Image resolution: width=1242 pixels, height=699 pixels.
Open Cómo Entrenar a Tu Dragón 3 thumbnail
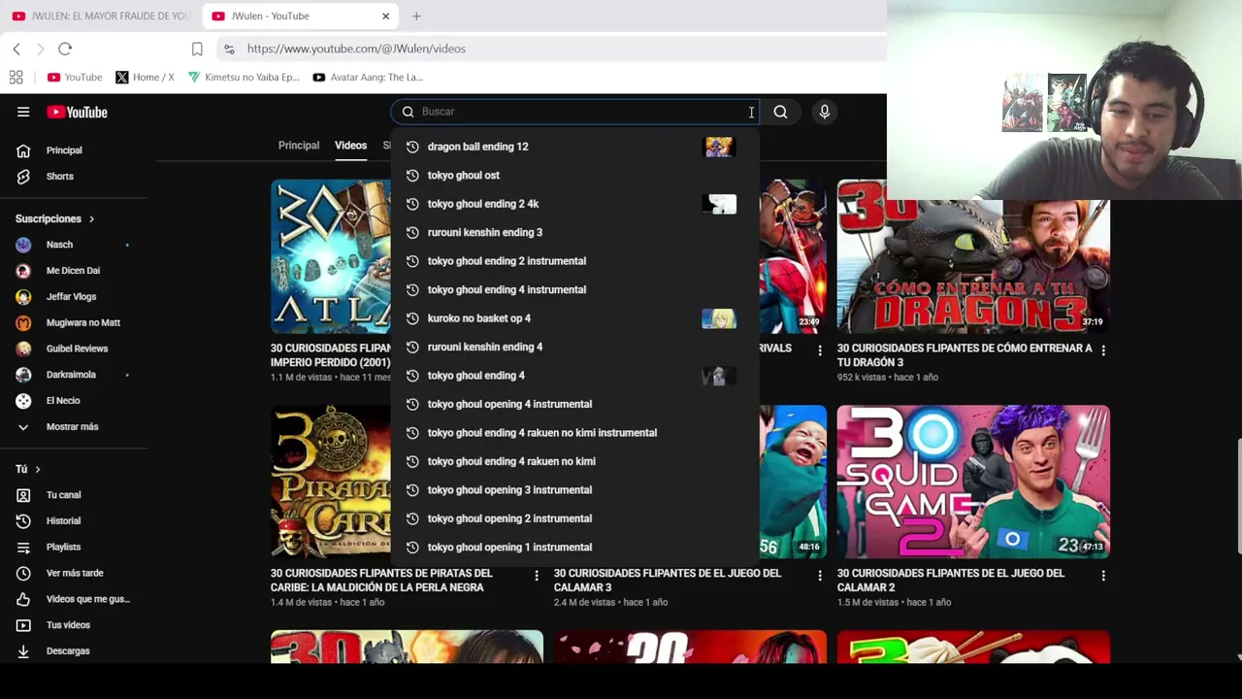coord(973,256)
